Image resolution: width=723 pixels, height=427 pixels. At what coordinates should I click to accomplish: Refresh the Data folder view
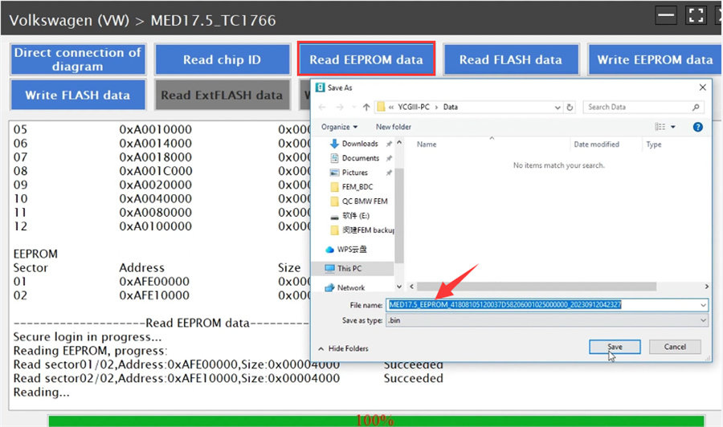tap(570, 107)
